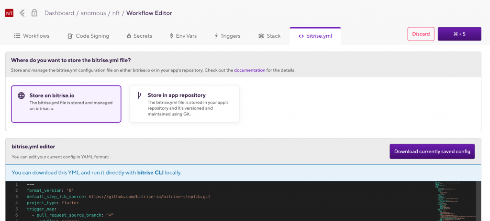
Task: Open the Stack tab
Action: (269, 36)
